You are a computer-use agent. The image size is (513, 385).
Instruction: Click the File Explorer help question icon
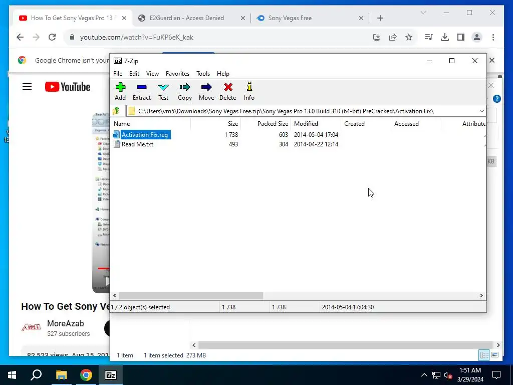pos(496,99)
